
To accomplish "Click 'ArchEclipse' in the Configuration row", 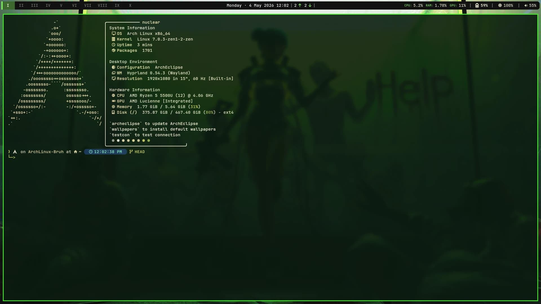I will (x=169, y=67).
